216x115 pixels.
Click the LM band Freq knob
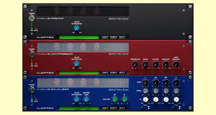tap(156, 91)
